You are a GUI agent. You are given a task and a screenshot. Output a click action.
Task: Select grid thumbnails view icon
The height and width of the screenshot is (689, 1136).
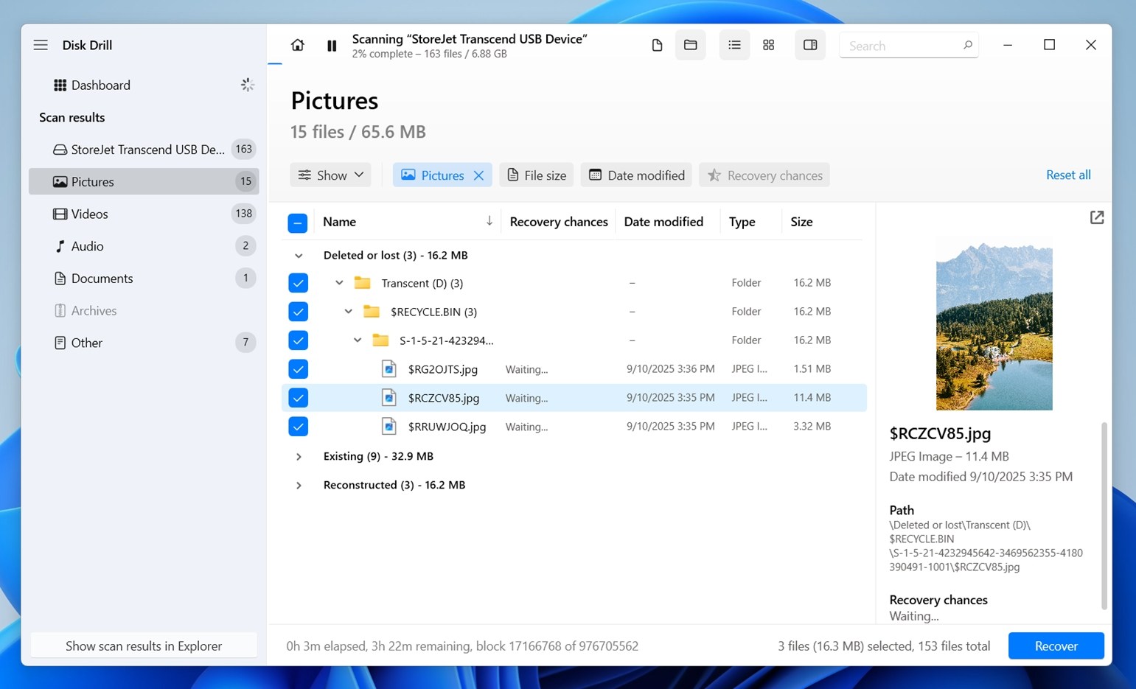768,45
